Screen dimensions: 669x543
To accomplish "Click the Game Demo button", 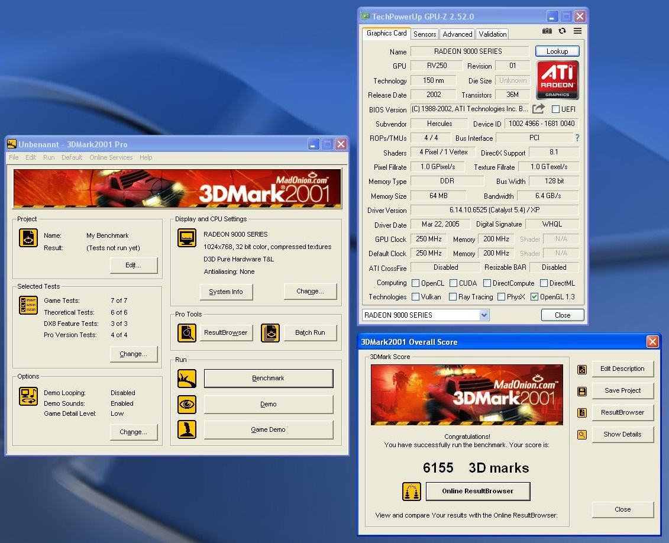I will pyautogui.click(x=269, y=429).
